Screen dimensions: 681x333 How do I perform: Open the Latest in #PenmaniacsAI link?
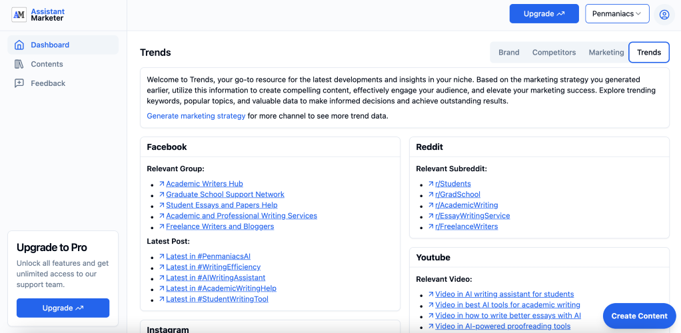pyautogui.click(x=208, y=256)
